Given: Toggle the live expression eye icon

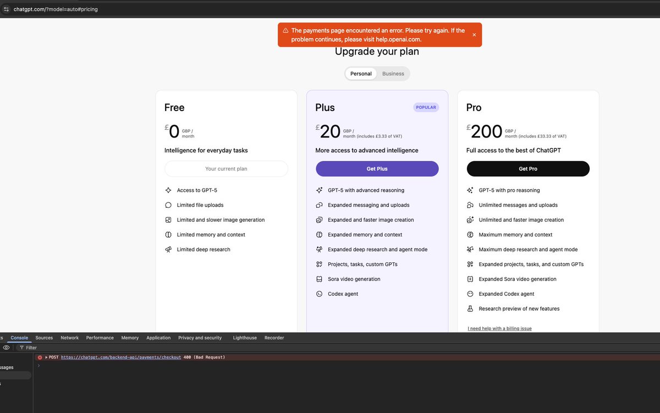Looking at the screenshot, I should tap(6, 348).
